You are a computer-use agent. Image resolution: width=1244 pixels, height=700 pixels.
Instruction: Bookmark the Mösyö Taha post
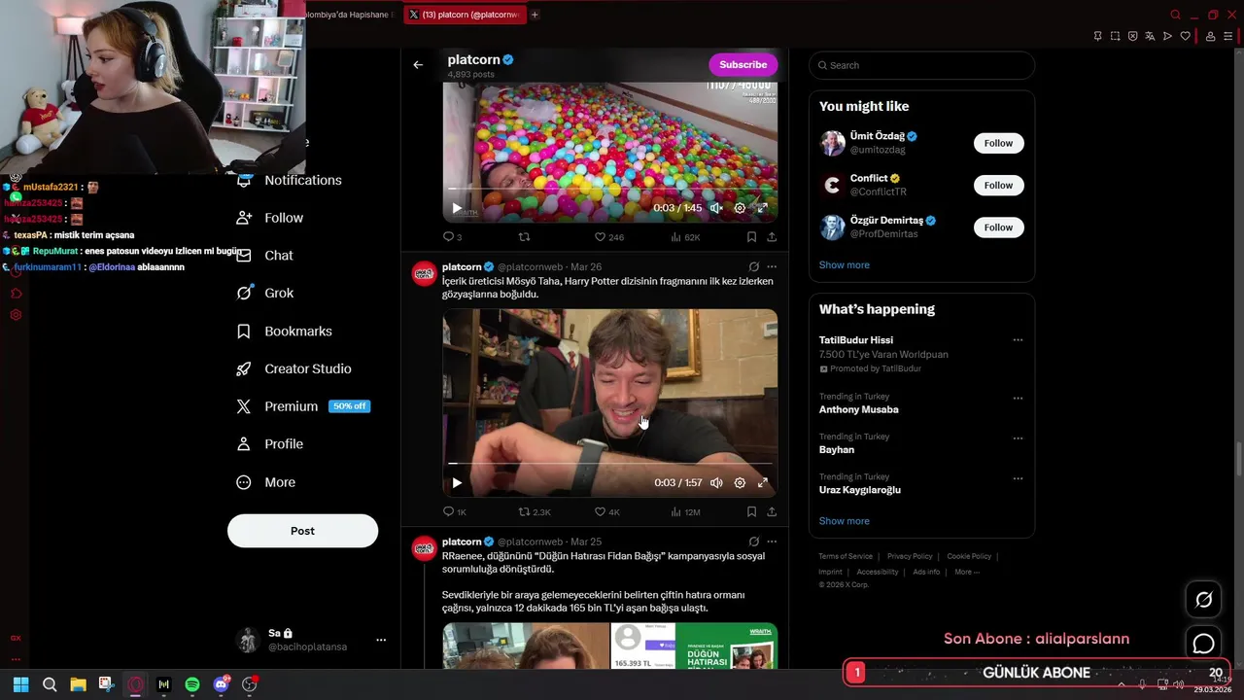pyautogui.click(x=751, y=511)
